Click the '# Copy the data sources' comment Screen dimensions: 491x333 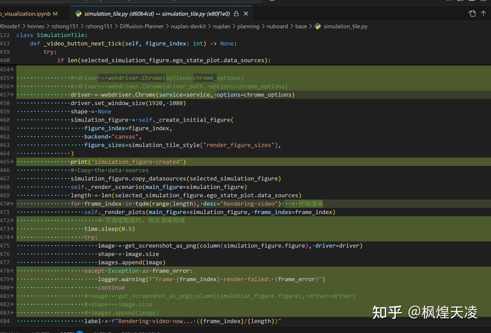109,170
